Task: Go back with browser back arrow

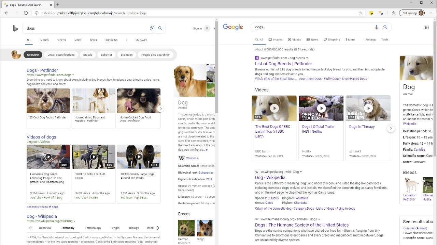Action: coord(6,13)
